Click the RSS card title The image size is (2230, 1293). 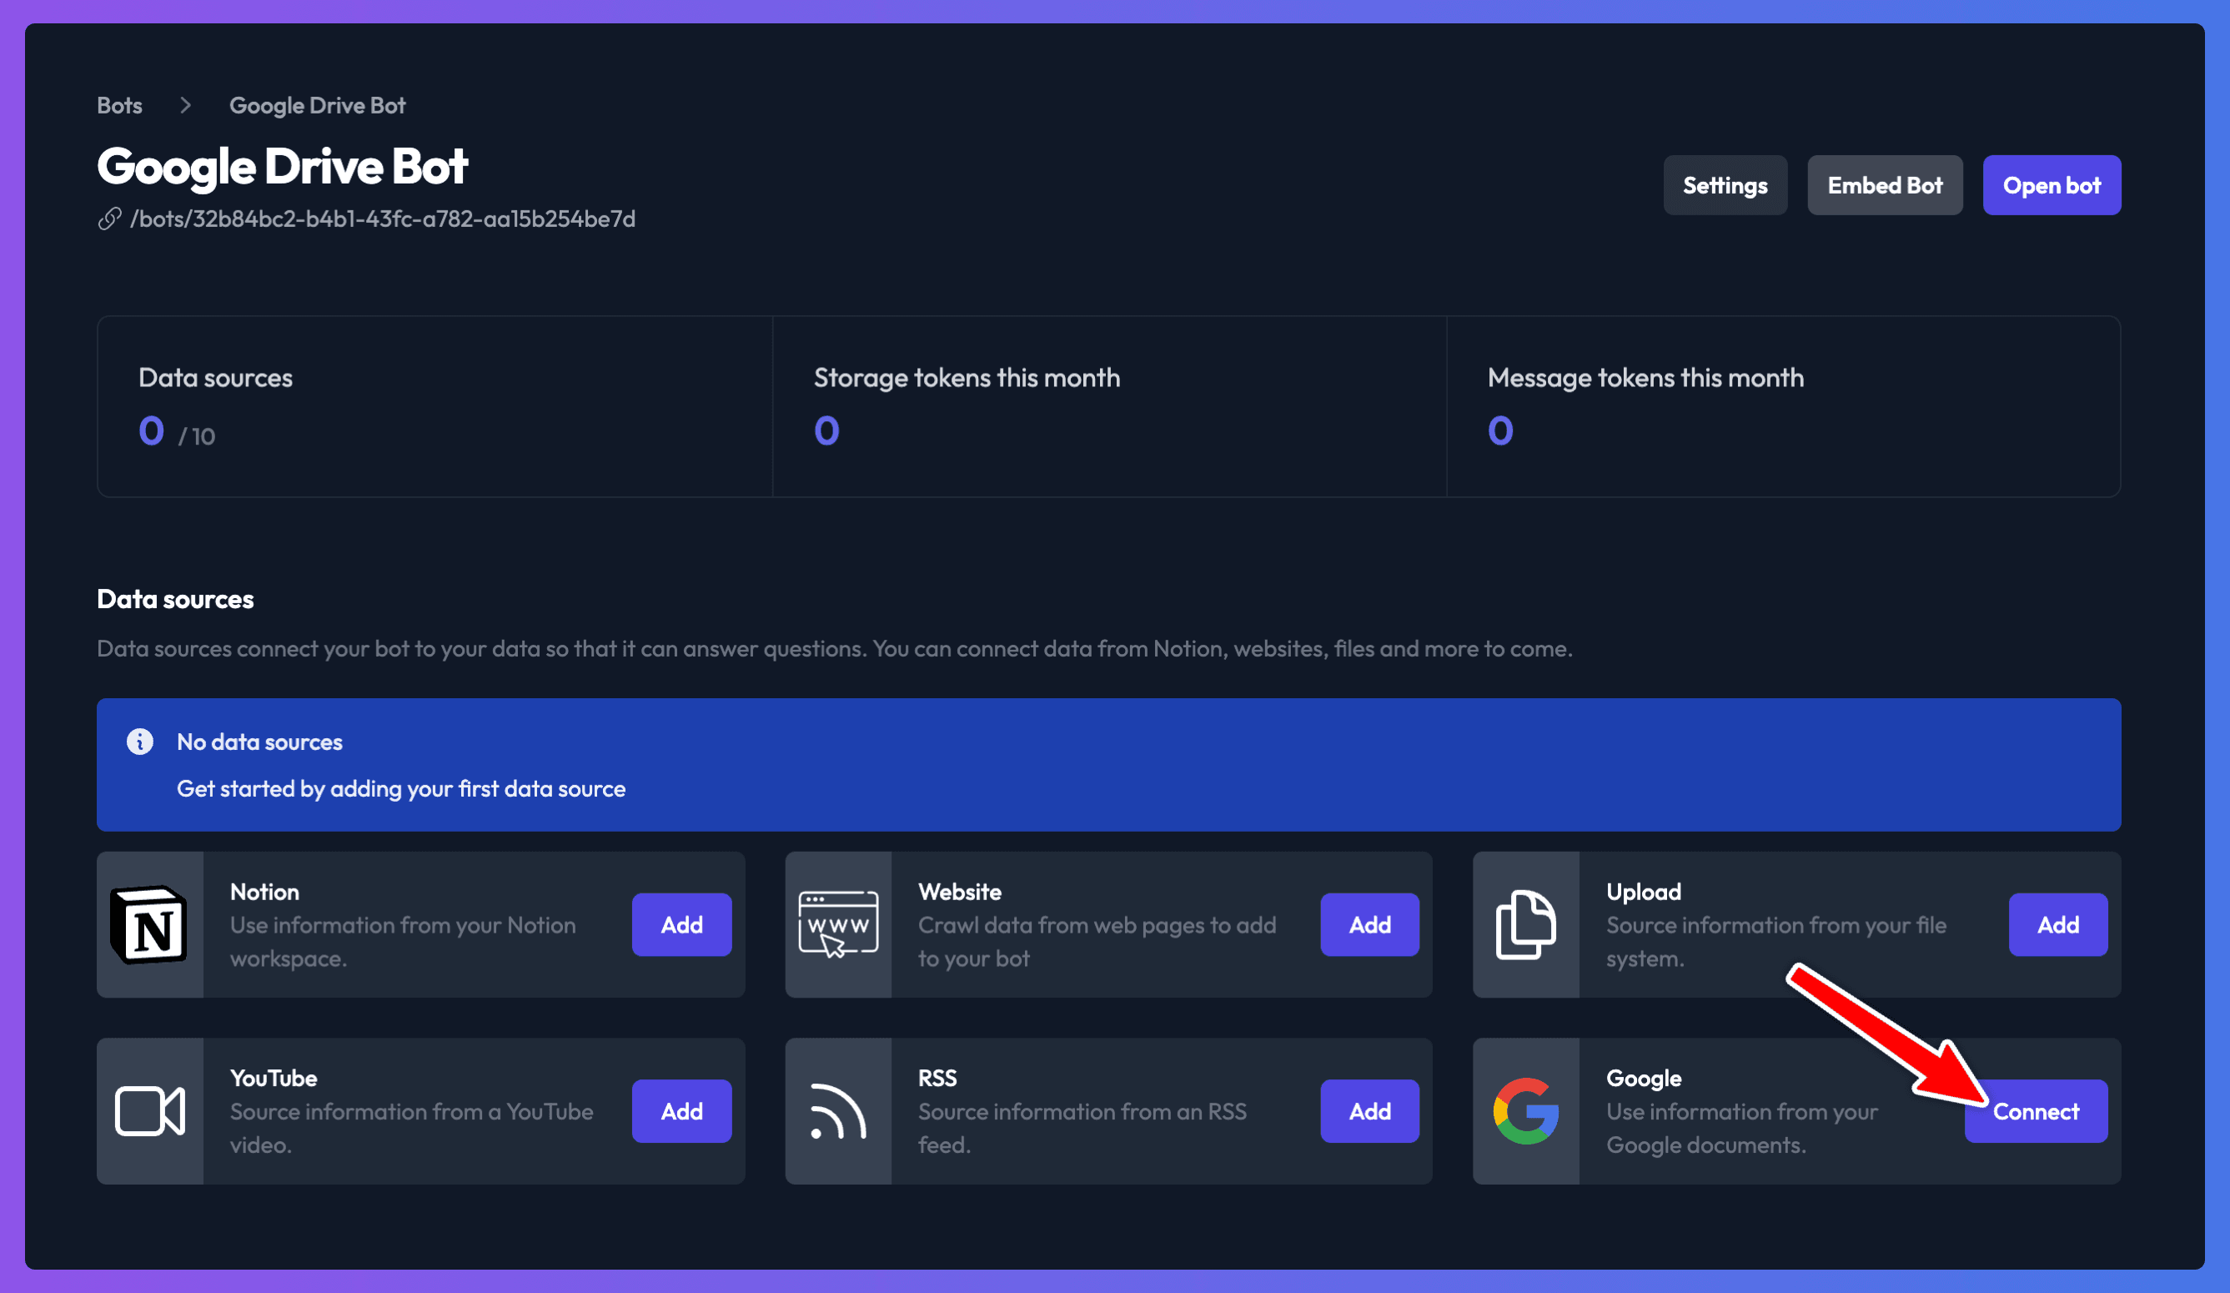[937, 1078]
